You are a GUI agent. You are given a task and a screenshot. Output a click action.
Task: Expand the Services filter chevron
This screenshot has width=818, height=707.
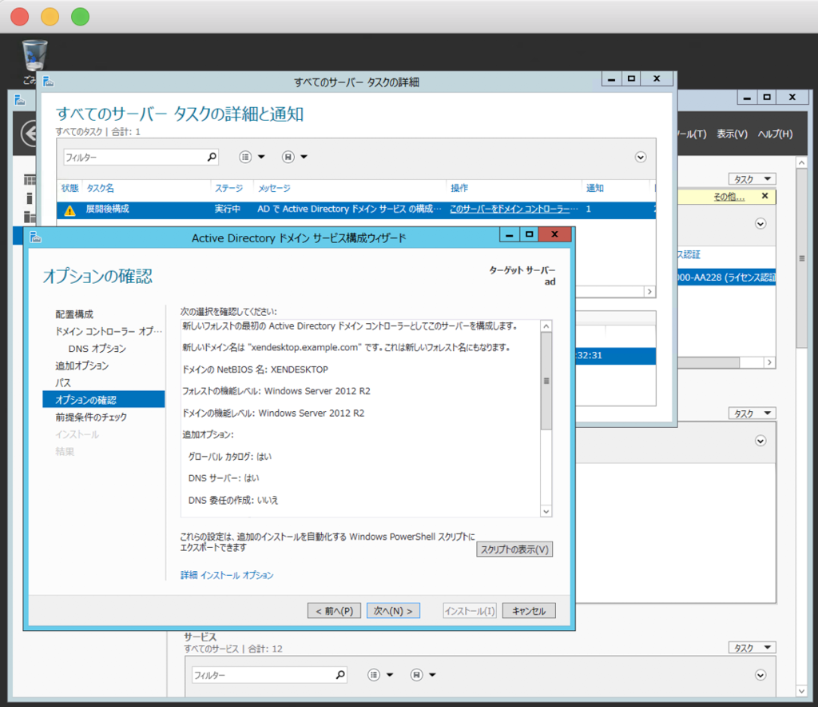[x=760, y=675]
